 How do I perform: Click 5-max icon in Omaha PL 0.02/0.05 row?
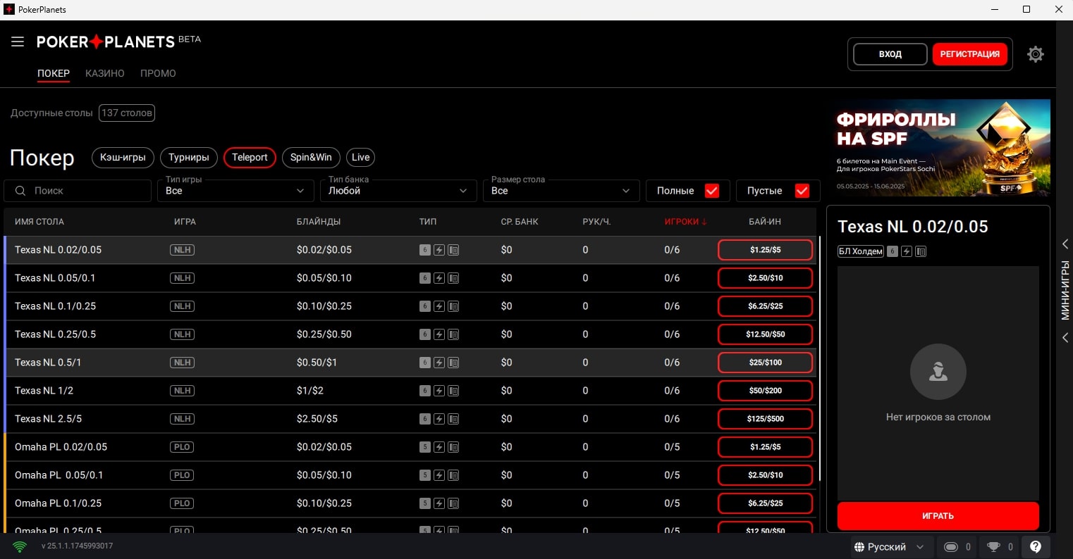click(x=424, y=447)
